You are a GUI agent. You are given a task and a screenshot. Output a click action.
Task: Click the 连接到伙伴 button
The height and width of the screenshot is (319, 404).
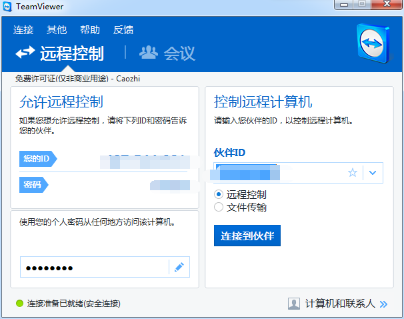pos(247,236)
